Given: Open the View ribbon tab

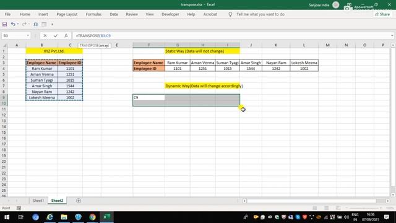Looking at the screenshot, I should 150,14.
